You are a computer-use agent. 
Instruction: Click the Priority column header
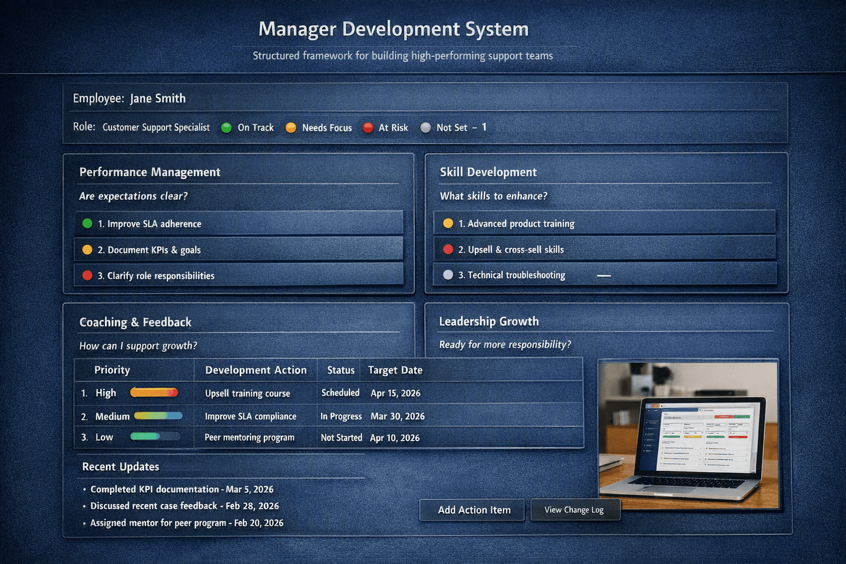112,370
